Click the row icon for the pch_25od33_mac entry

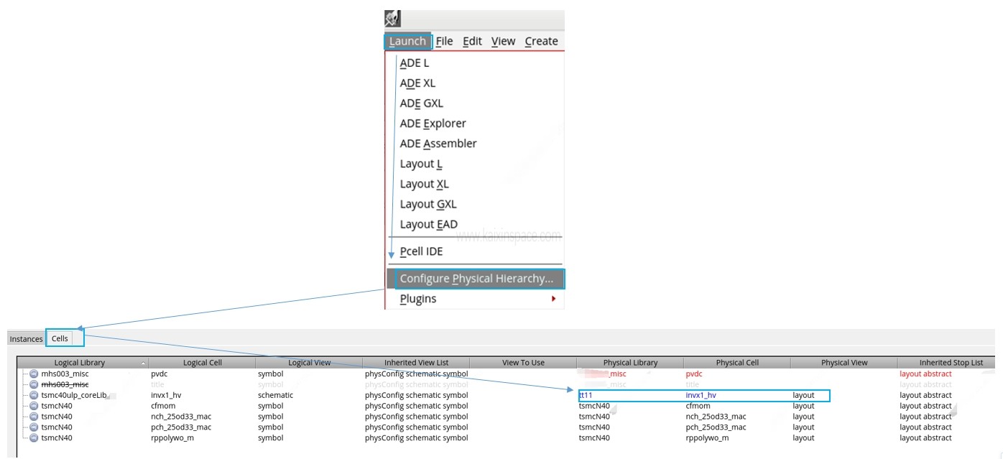[x=34, y=427]
